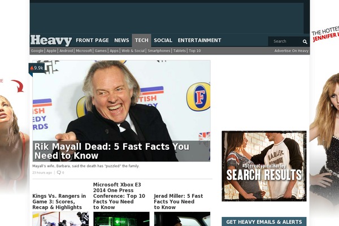Click the comment bubble icon under Rik Mayall article
Viewport: 339px width, 226px height.
pyautogui.click(x=59, y=172)
